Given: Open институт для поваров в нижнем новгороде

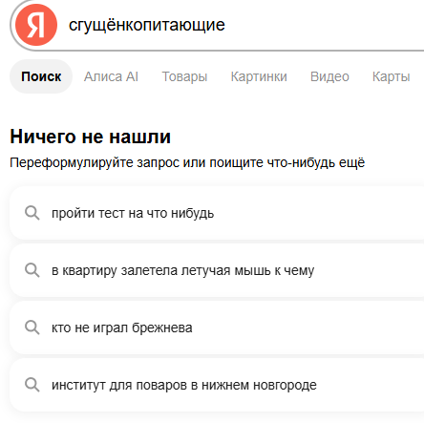Looking at the screenshot, I should [184, 385].
